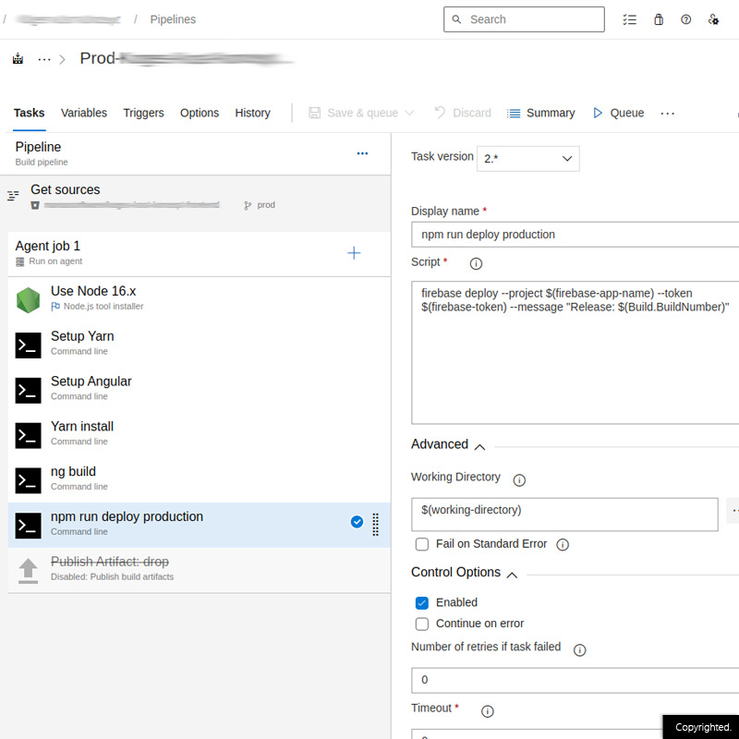Open the Task version dropdown
Viewport: 739px width, 739px height.
[x=528, y=159]
